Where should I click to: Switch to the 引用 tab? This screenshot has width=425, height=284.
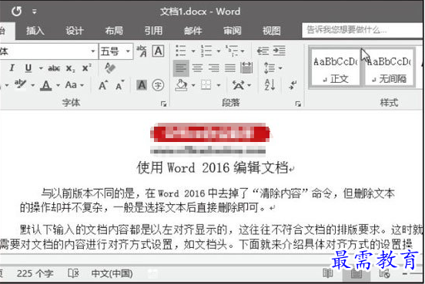153,31
